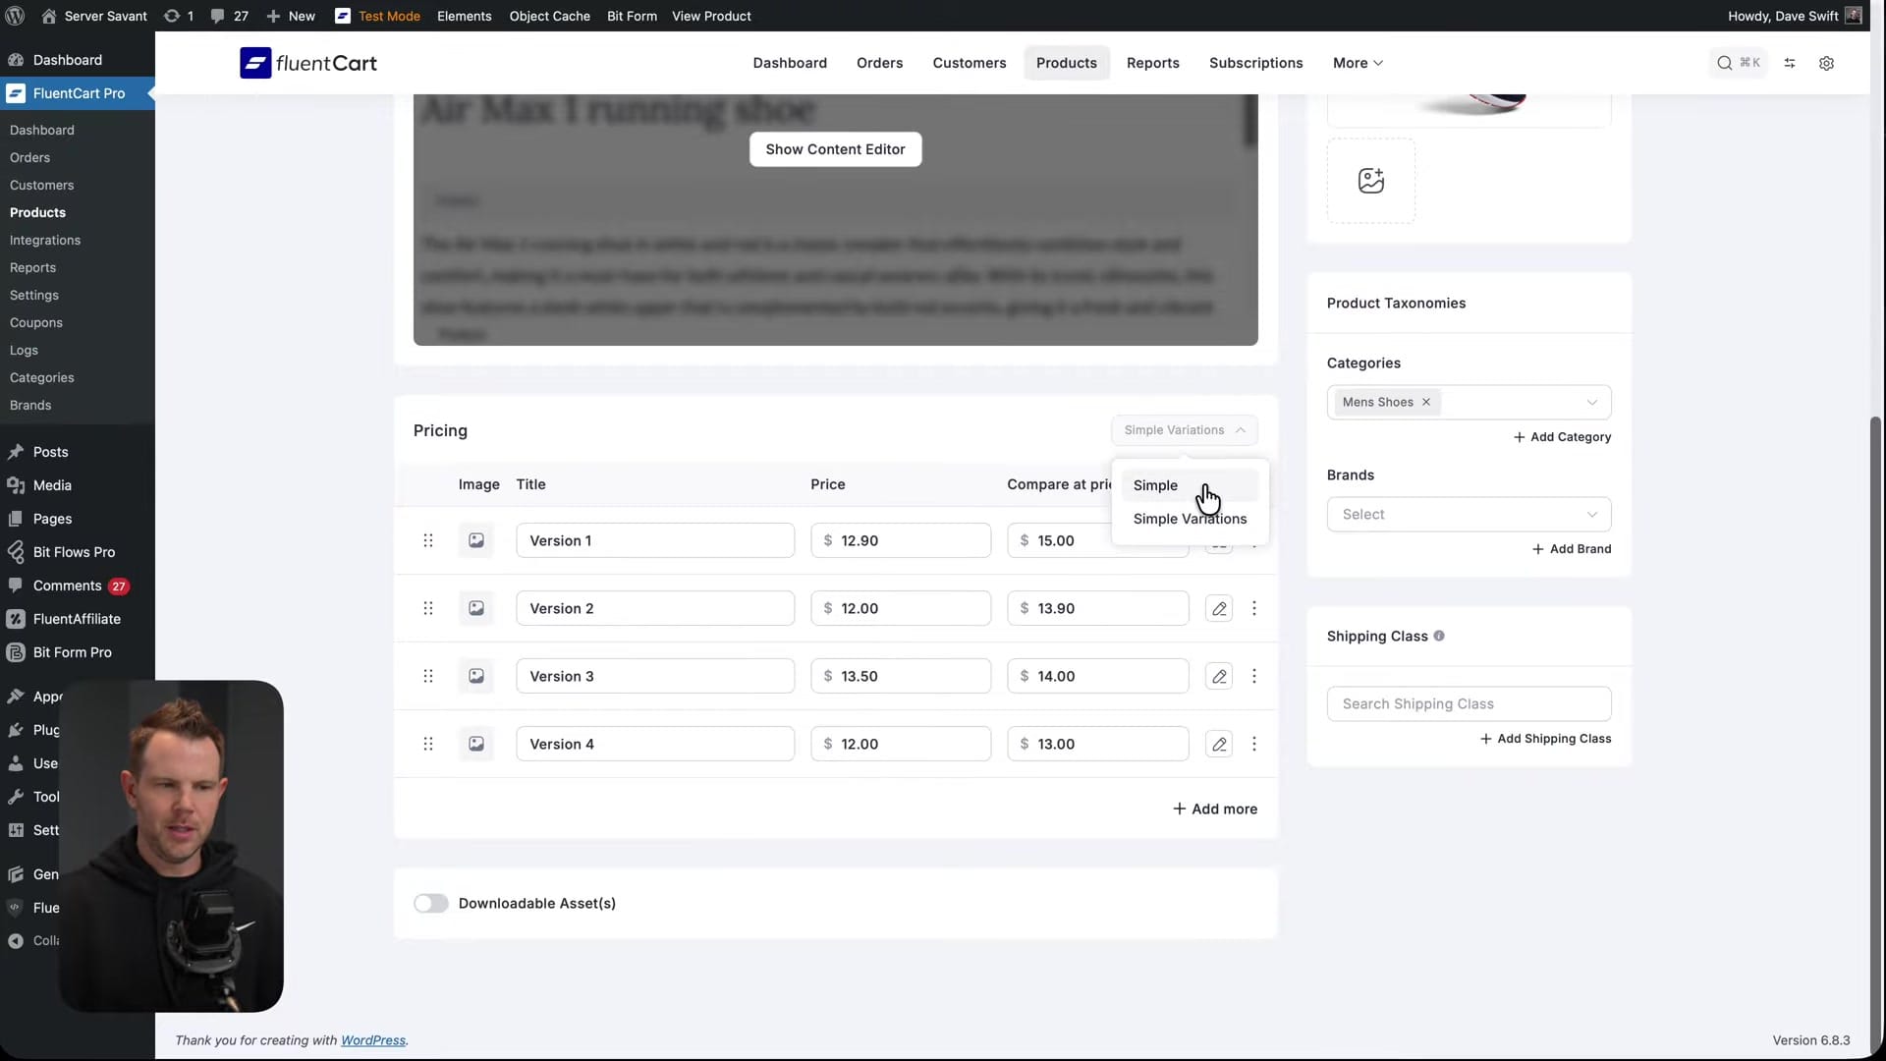Open the Subscriptions tab in header

[x=1255, y=63]
